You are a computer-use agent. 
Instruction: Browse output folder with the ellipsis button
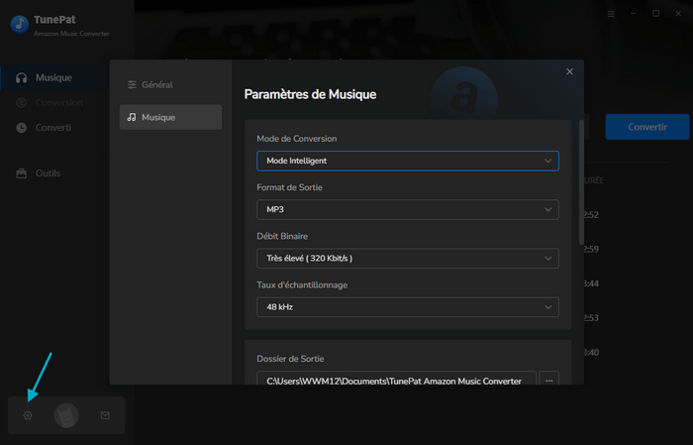coord(548,381)
